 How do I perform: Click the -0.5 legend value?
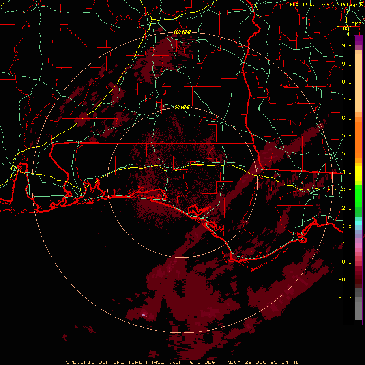pyautogui.click(x=345, y=280)
